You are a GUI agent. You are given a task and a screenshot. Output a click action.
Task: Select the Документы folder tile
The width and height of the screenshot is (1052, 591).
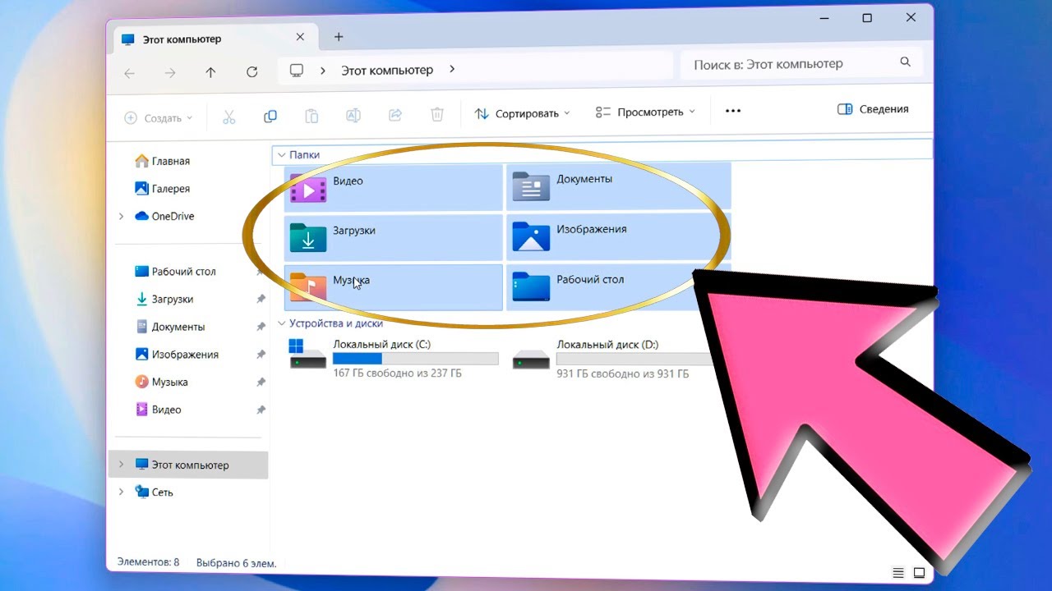pyautogui.click(x=618, y=186)
